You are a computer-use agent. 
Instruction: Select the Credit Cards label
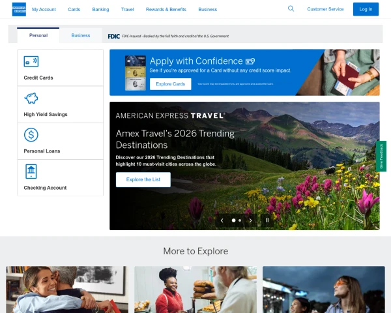tap(38, 78)
